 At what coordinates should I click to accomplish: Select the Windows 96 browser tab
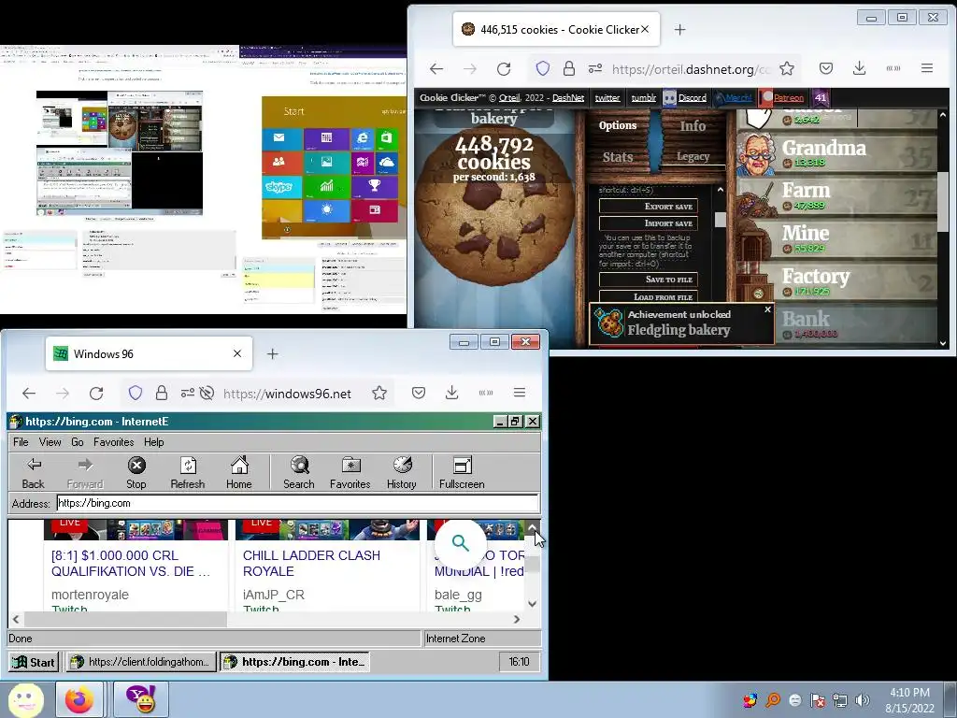coord(149,353)
